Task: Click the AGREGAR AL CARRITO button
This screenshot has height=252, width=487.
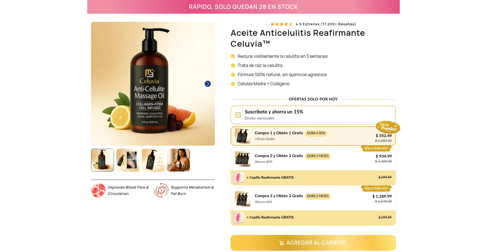Action: click(x=313, y=243)
